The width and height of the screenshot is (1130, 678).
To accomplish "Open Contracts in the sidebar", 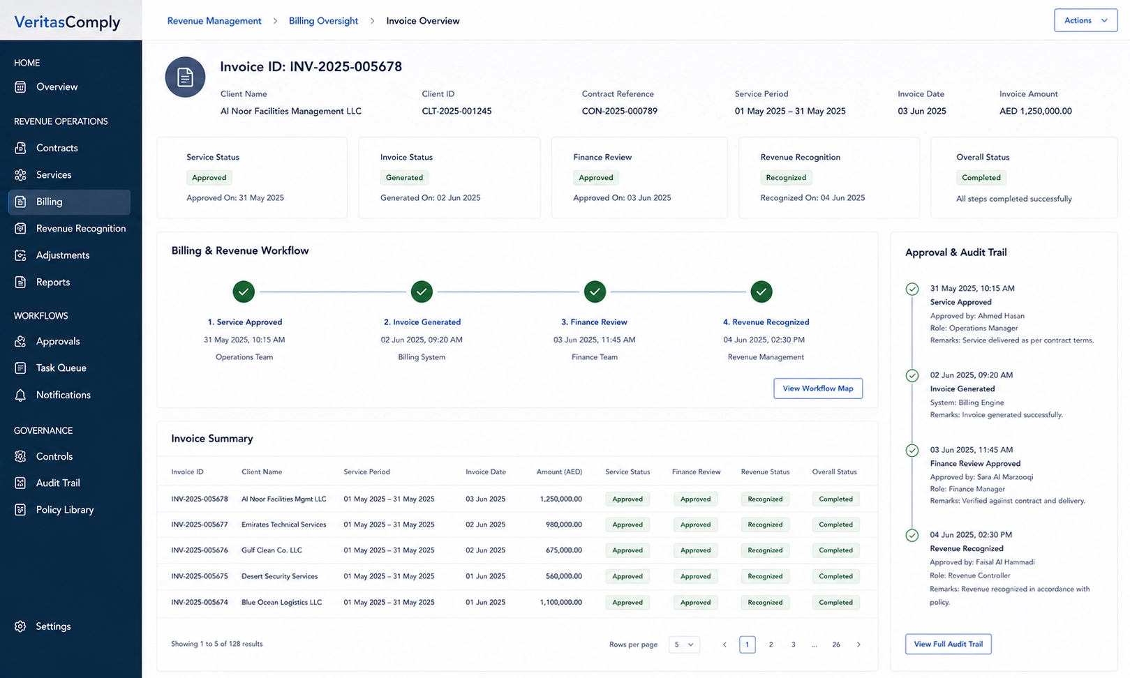I will 70,148.
